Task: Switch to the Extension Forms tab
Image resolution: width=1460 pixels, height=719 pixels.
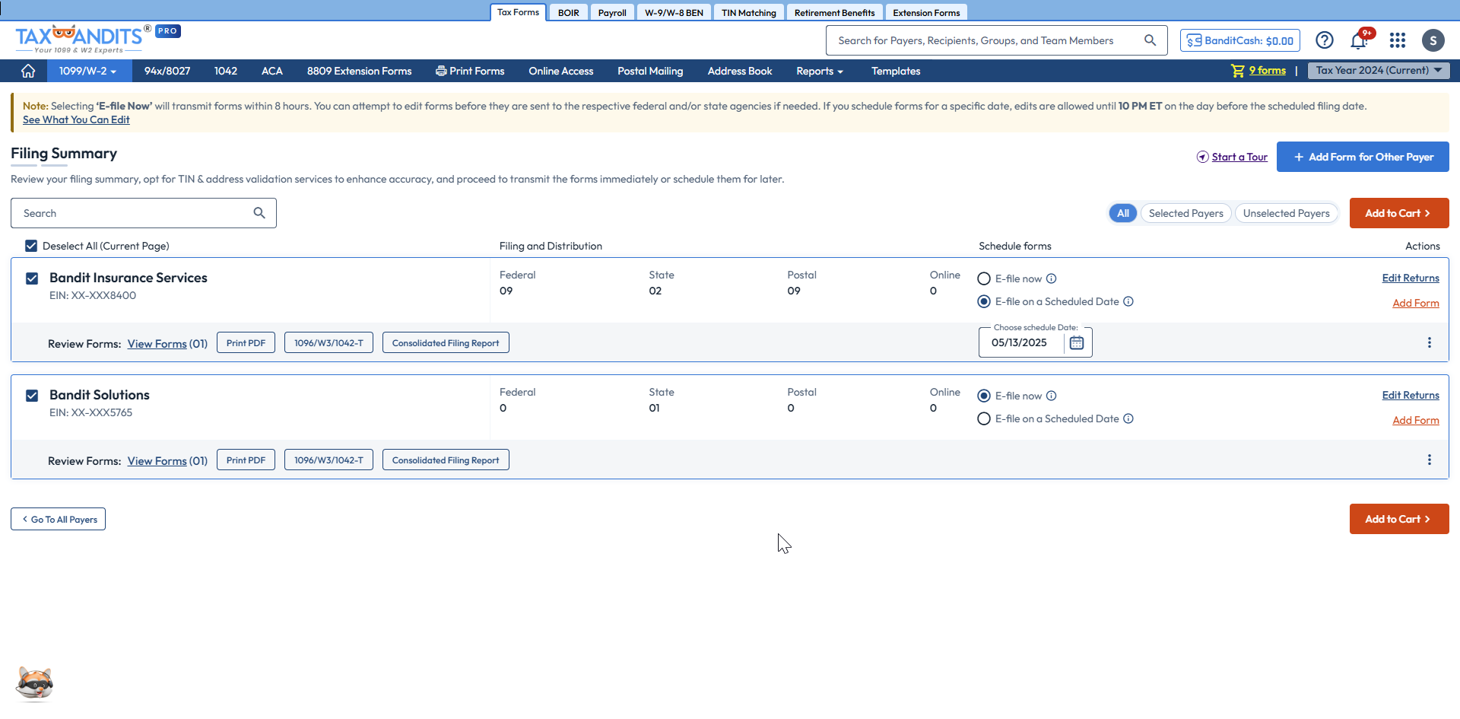Action: (x=926, y=12)
